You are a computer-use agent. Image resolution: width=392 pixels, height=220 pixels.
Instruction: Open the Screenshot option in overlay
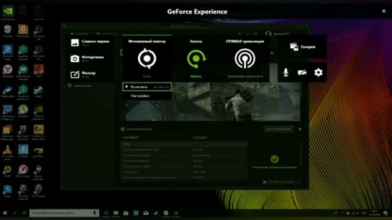(x=90, y=43)
